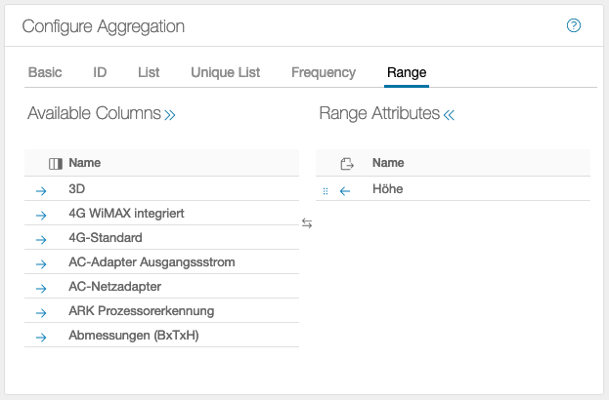Add AC-Adapter Ausgangsstrom via arrow icon
Viewport: 609px width, 400px height.
[x=41, y=263]
